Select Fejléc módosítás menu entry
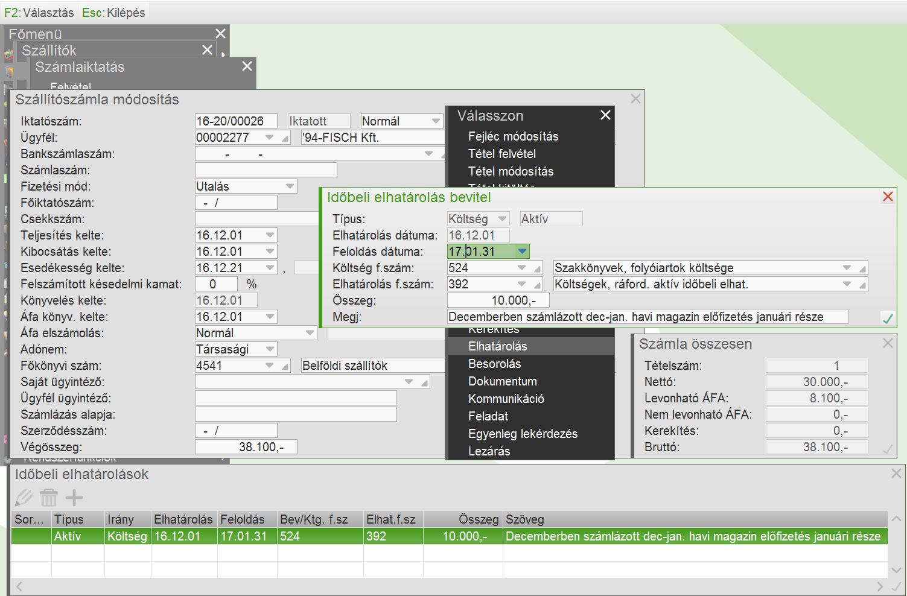 tap(513, 136)
